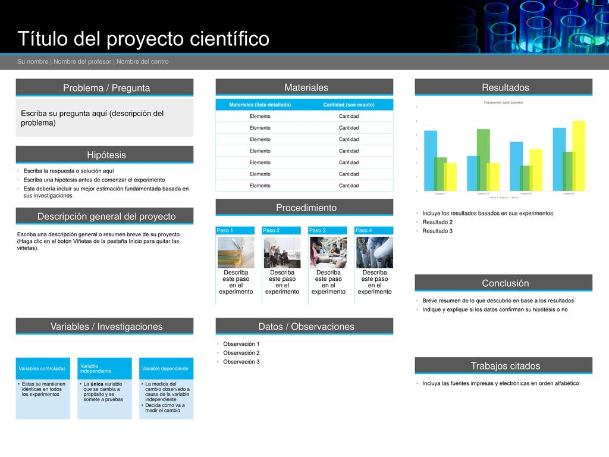This screenshot has height=457, width=609.
Task: Select the 'Conclusión' section header
Action: [x=503, y=283]
